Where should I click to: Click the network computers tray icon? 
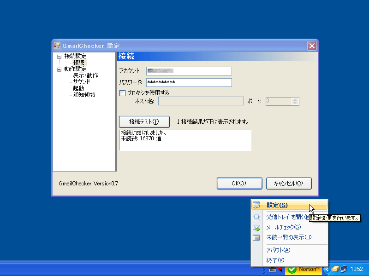(344, 269)
